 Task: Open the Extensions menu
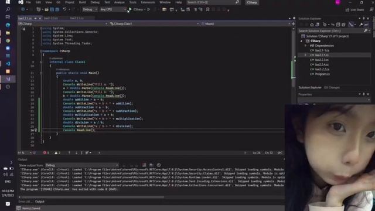tap(148, 2)
